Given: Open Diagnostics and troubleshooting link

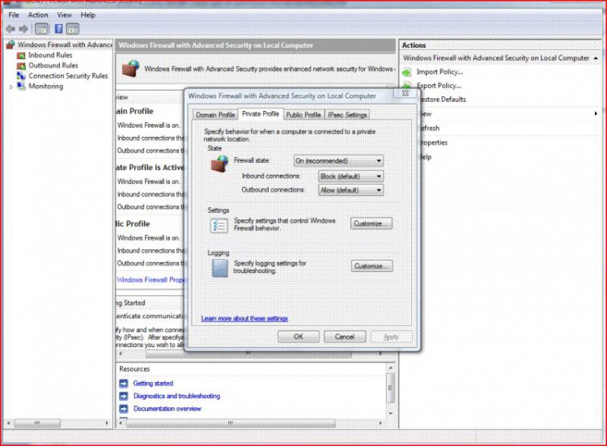Looking at the screenshot, I should coord(176,396).
